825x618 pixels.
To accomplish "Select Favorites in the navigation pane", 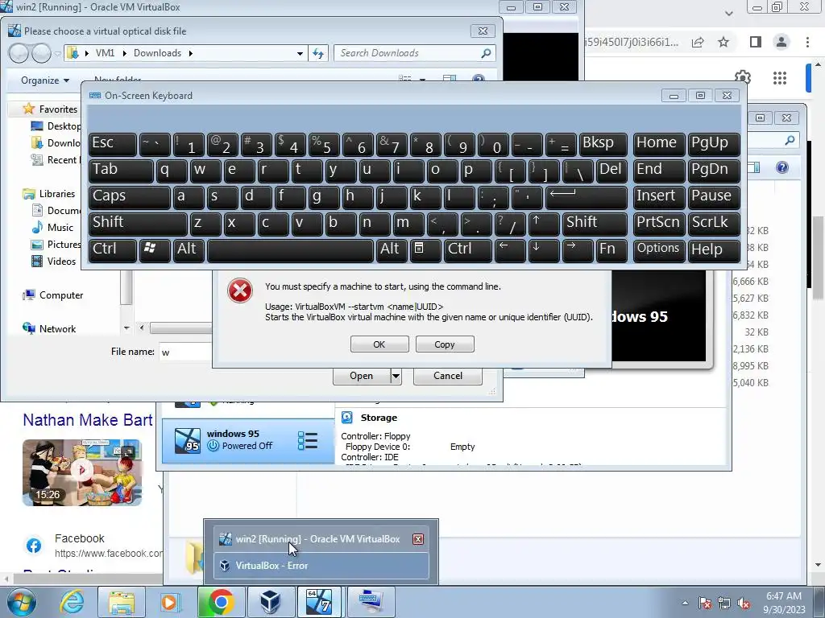I will coord(51,109).
